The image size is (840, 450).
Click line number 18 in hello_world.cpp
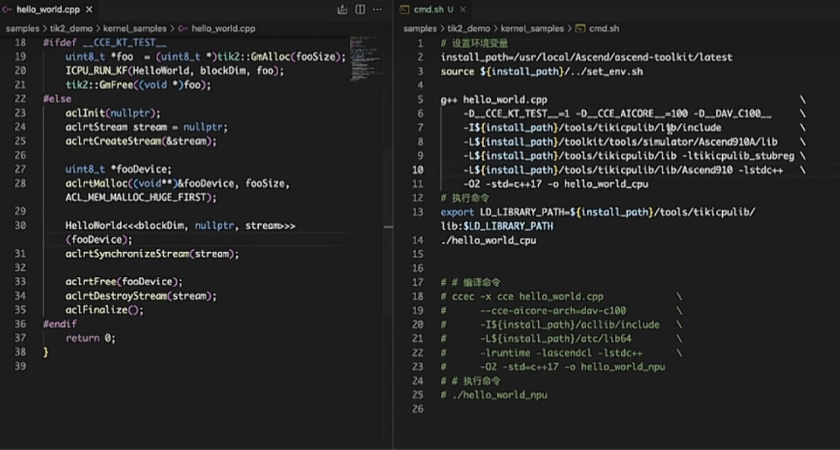point(20,42)
